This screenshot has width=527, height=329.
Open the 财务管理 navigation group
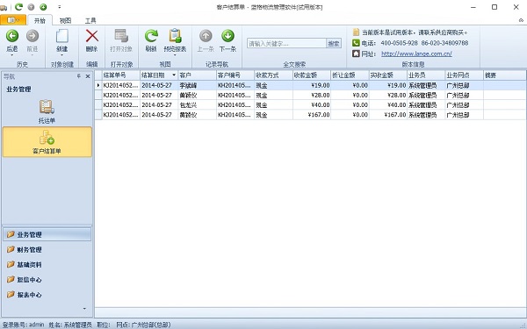47,249
